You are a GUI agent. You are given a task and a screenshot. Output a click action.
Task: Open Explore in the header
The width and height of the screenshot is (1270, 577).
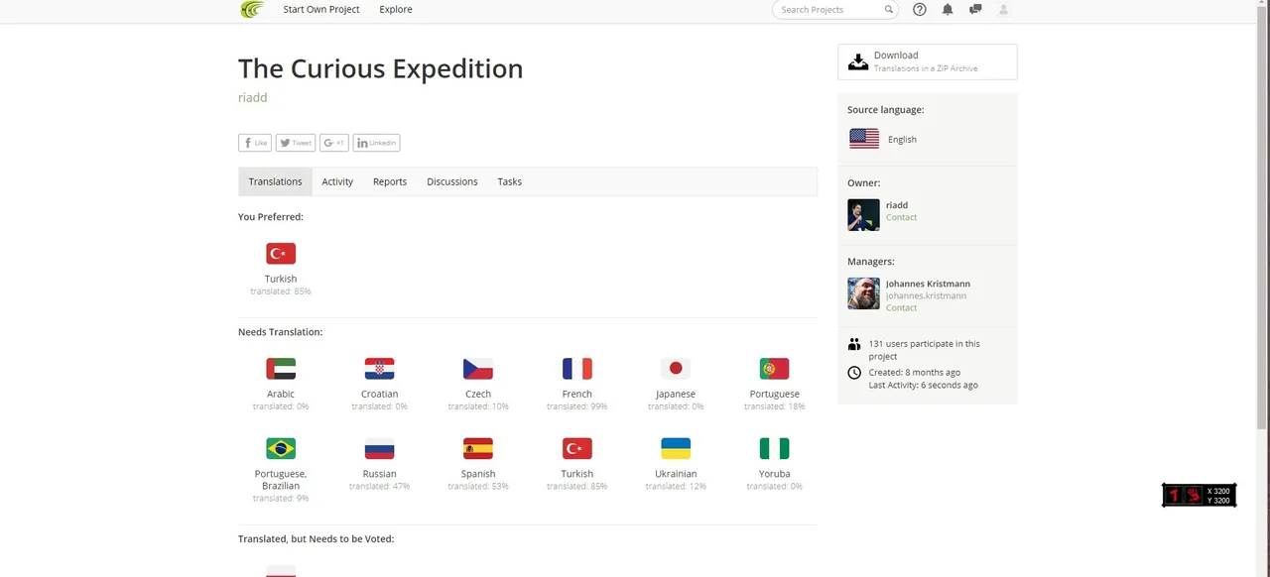[x=396, y=10]
